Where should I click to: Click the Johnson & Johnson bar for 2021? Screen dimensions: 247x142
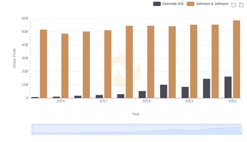coord(194,61)
